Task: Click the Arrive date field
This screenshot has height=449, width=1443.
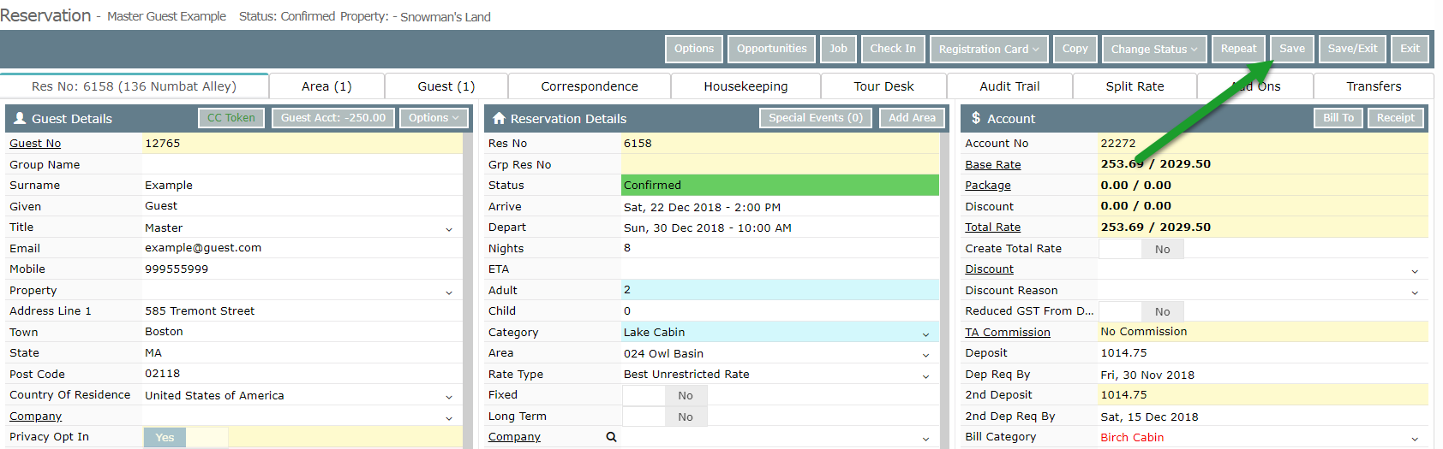Action: (781, 207)
